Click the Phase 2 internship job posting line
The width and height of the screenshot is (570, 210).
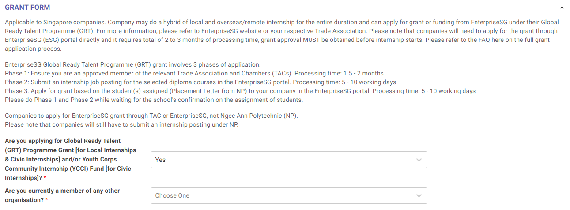click(200, 82)
